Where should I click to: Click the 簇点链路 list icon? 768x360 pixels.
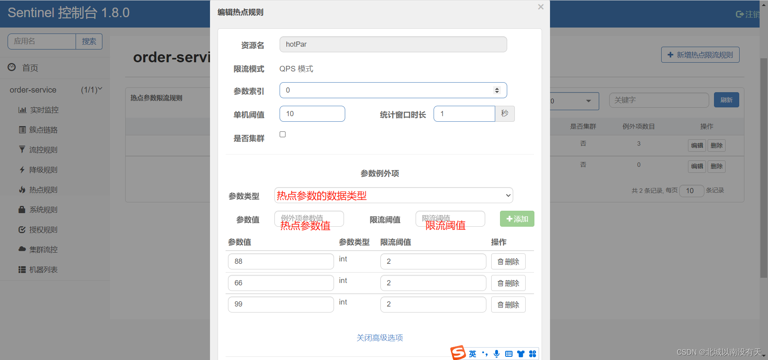22,130
